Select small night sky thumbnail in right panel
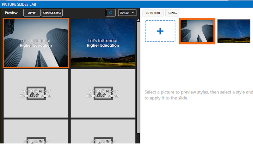The height and width of the screenshot is (144, 253). pos(234,31)
